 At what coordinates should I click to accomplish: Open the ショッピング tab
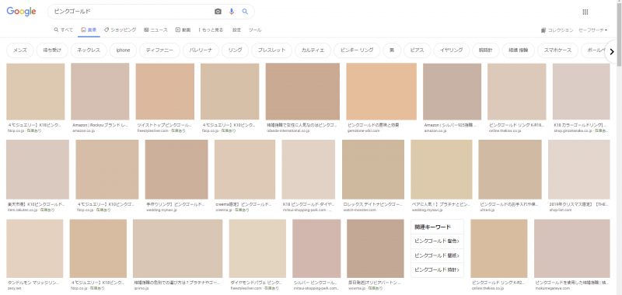[x=121, y=29]
